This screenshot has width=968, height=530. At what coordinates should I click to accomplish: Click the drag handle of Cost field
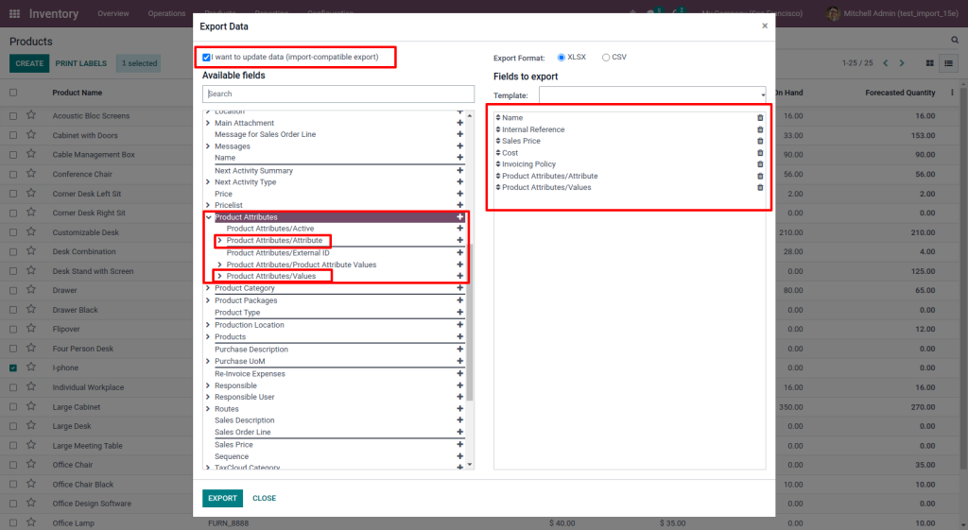[498, 152]
